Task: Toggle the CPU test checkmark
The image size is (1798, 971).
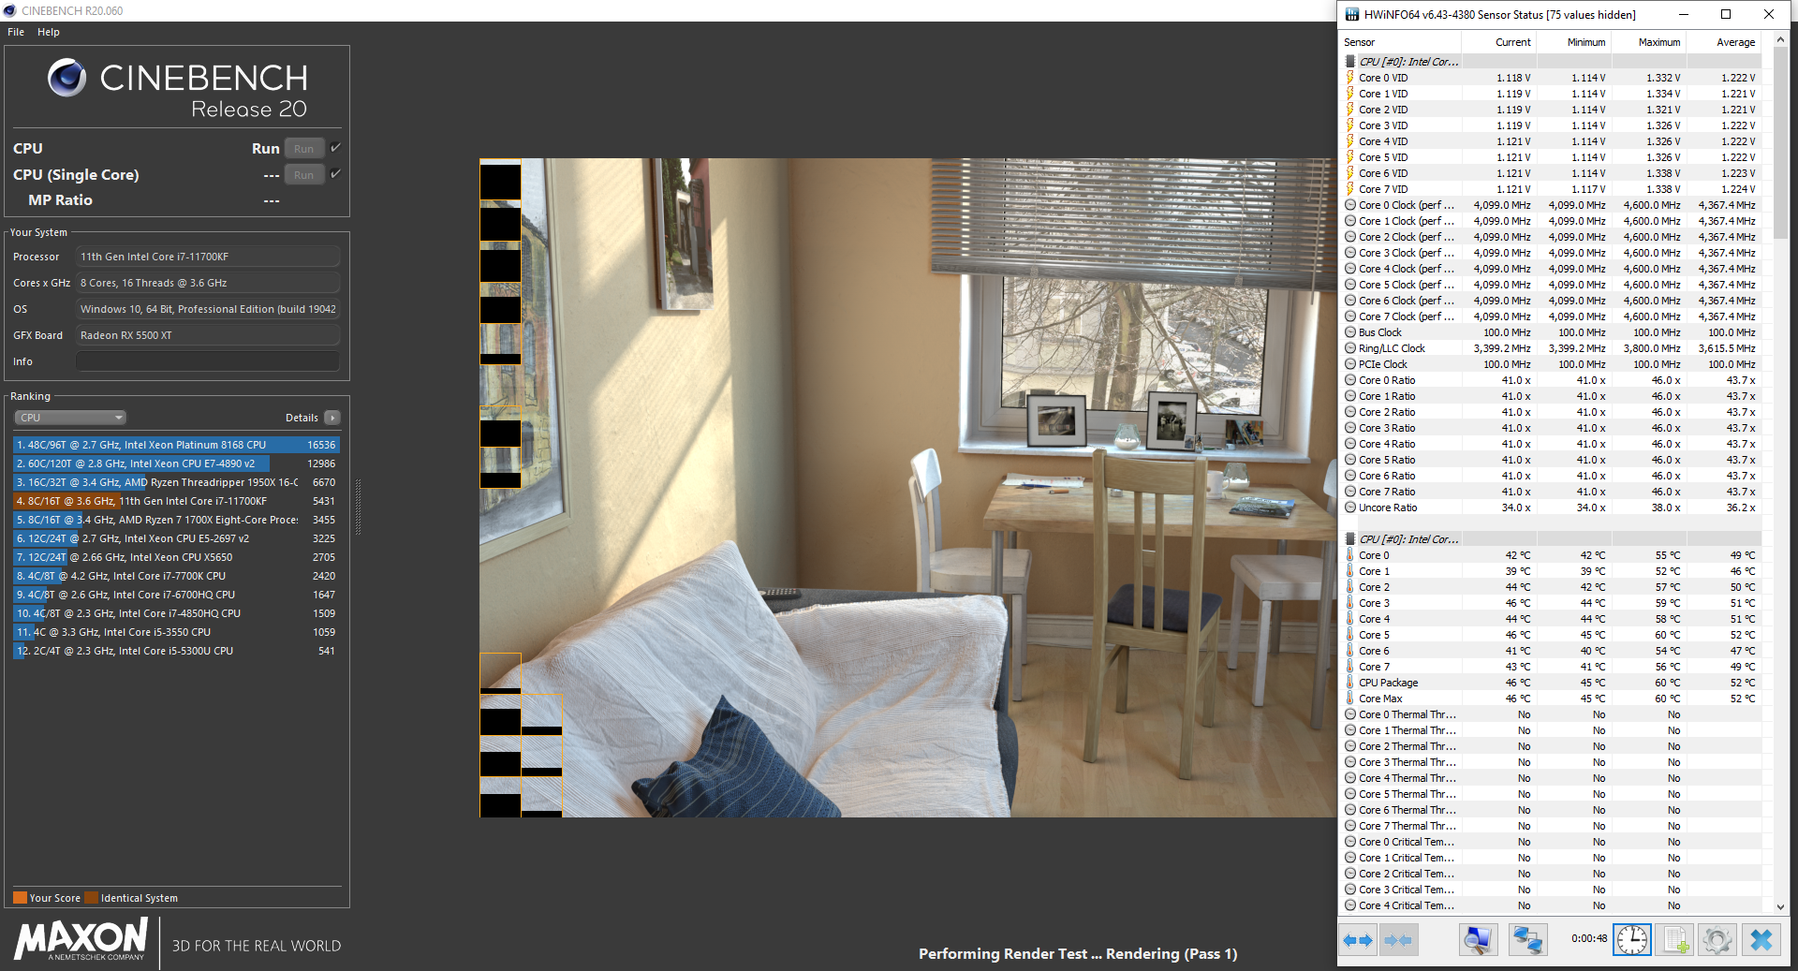Action: [335, 148]
